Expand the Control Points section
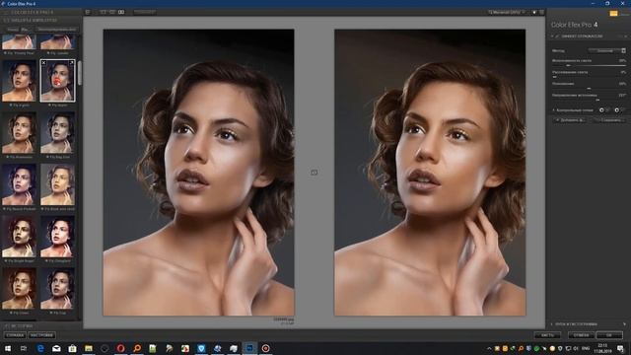631x355 pixels. coord(554,109)
